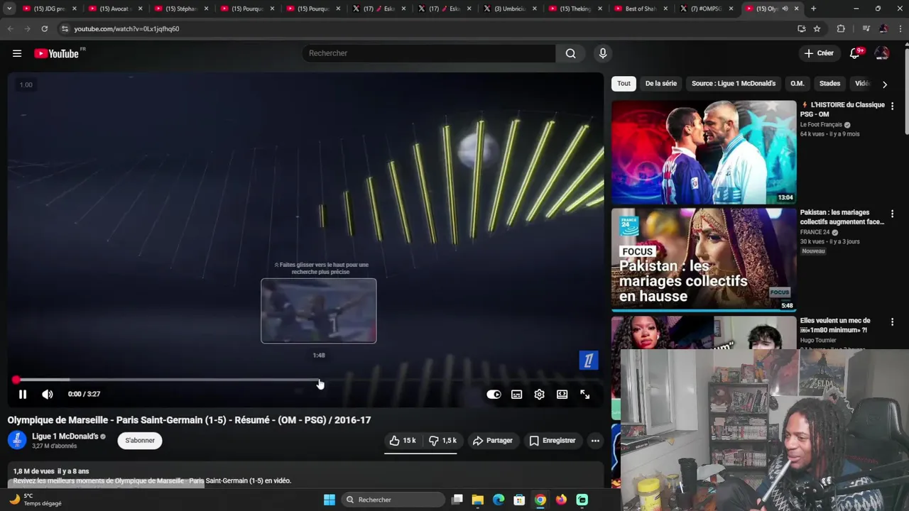Click the taskbar Rechercher search box
This screenshot has width=909, height=511.
pos(392,500)
